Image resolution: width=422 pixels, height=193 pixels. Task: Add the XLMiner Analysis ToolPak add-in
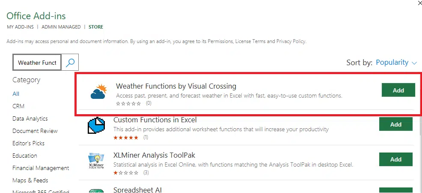click(395, 159)
